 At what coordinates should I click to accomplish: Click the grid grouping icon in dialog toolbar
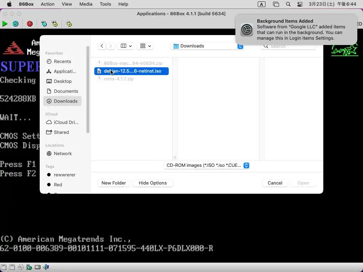coord(143,46)
